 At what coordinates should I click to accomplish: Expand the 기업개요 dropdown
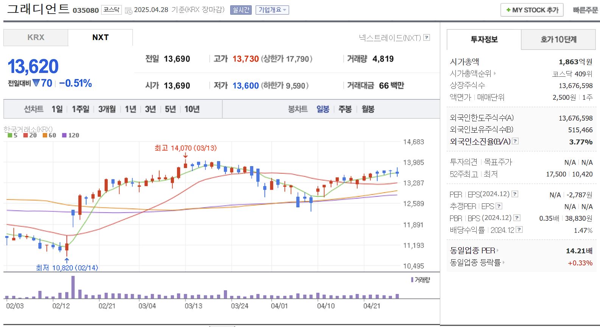tap(272, 10)
